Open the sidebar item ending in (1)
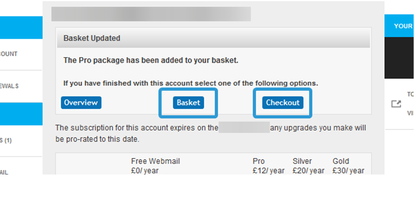Screen dimensions: 414x199 (x=6, y=141)
